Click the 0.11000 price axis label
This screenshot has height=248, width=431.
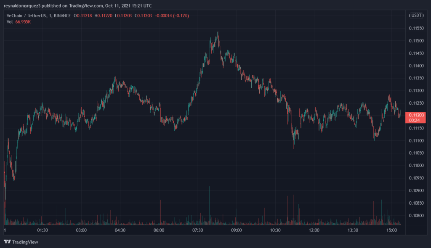pyautogui.click(x=416, y=166)
